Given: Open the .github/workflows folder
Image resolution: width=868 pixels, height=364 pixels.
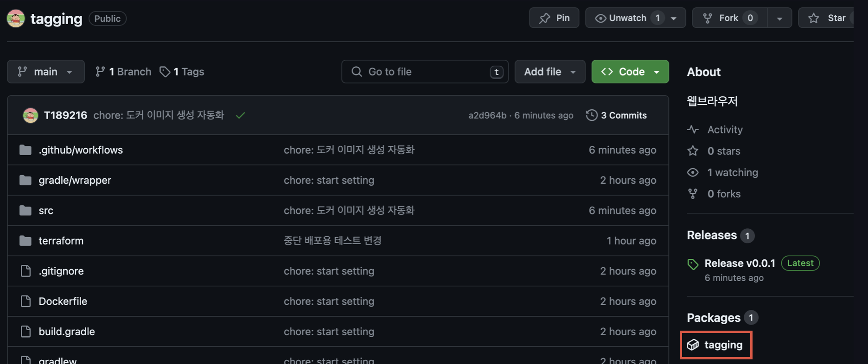Looking at the screenshot, I should pos(81,150).
